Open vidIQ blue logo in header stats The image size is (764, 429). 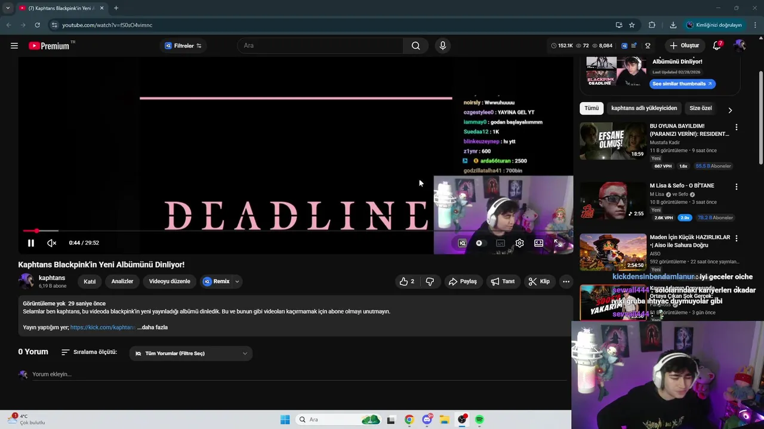[x=624, y=46]
